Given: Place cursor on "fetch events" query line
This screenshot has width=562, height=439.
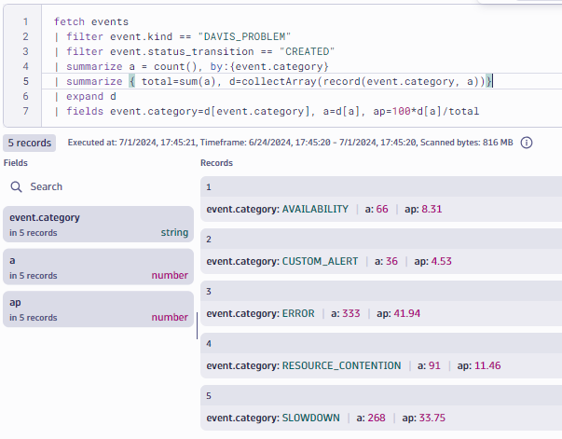Looking at the screenshot, I should pyautogui.click(x=91, y=21).
